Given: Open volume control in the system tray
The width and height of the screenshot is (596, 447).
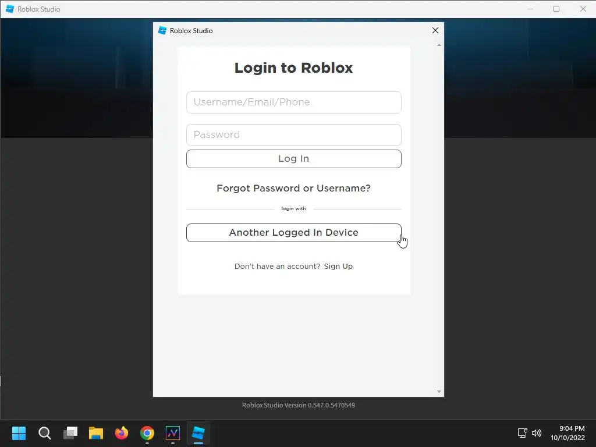Looking at the screenshot, I should 536,433.
